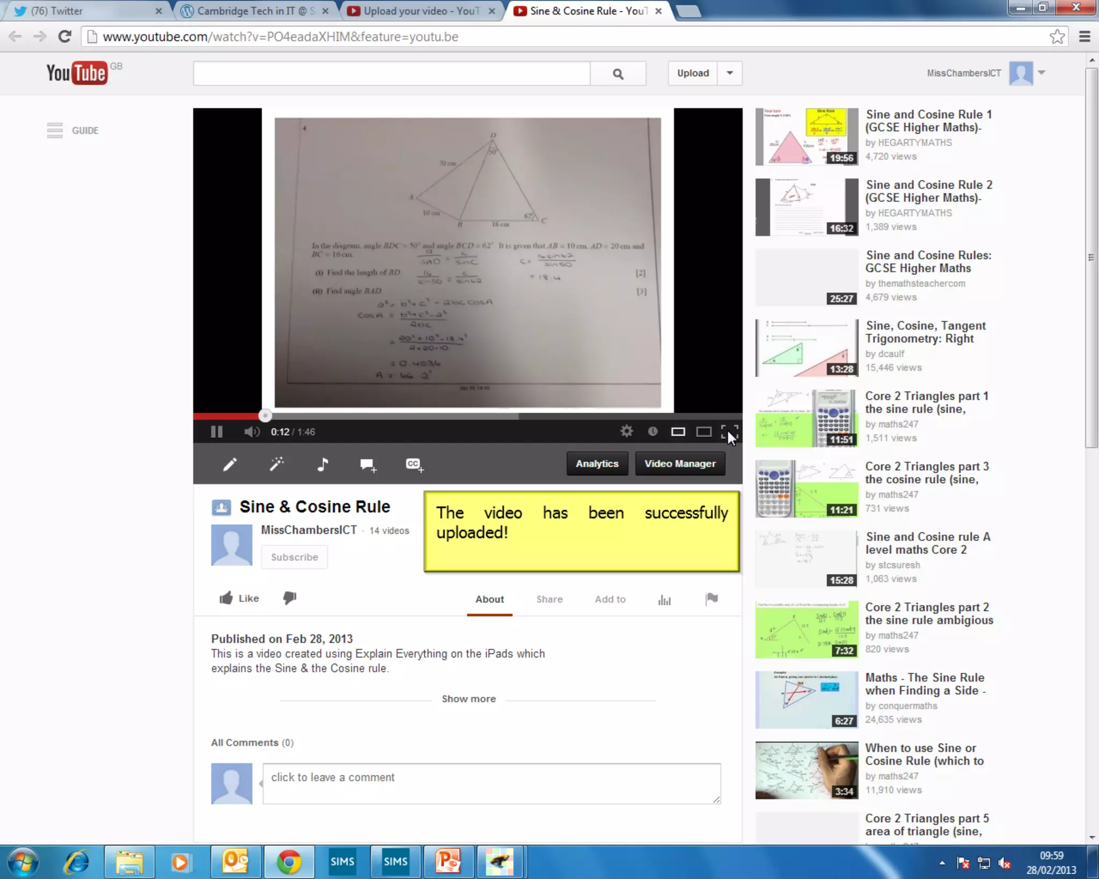Click the comment box to write
Image resolution: width=1099 pixels, height=879 pixels.
pos(492,783)
